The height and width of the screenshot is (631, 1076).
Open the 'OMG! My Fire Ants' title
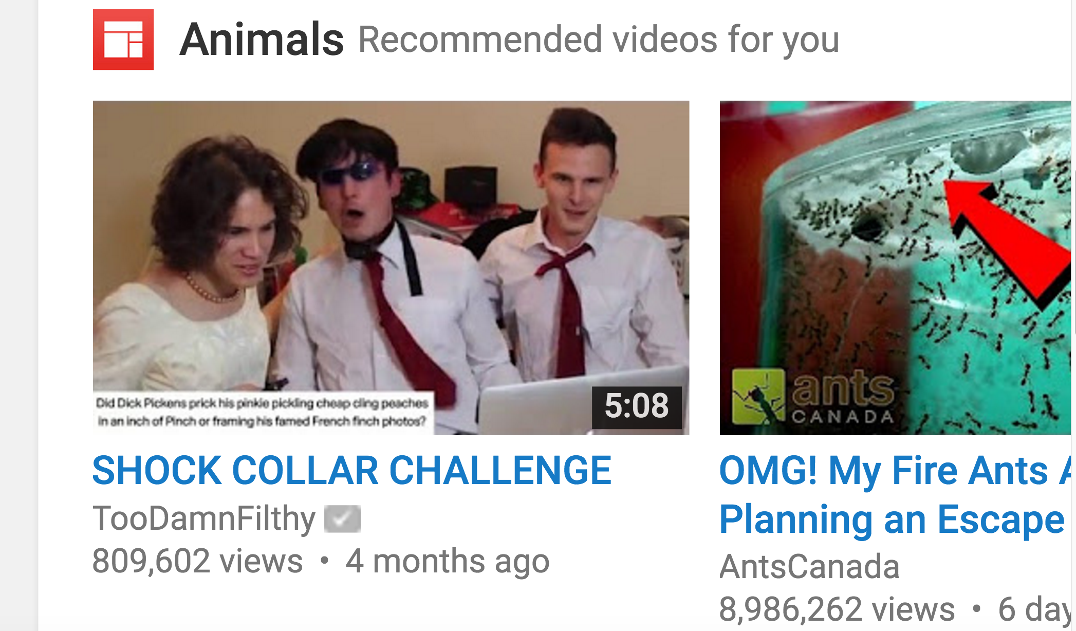(895, 470)
